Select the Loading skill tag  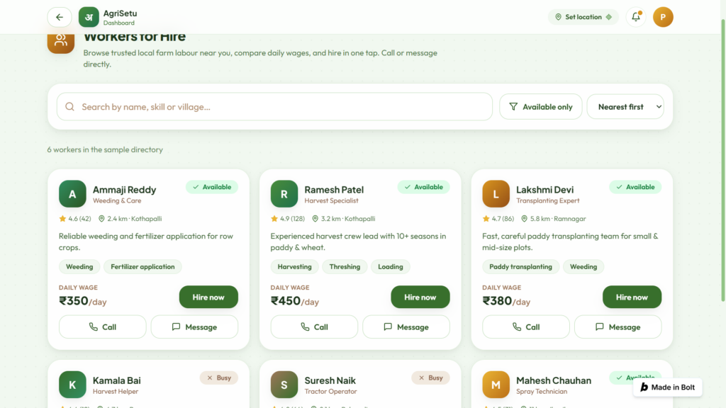pyautogui.click(x=391, y=267)
